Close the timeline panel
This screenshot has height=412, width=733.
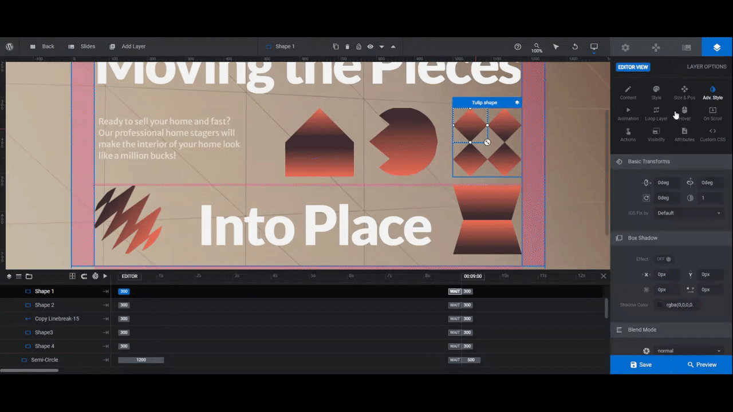603,276
